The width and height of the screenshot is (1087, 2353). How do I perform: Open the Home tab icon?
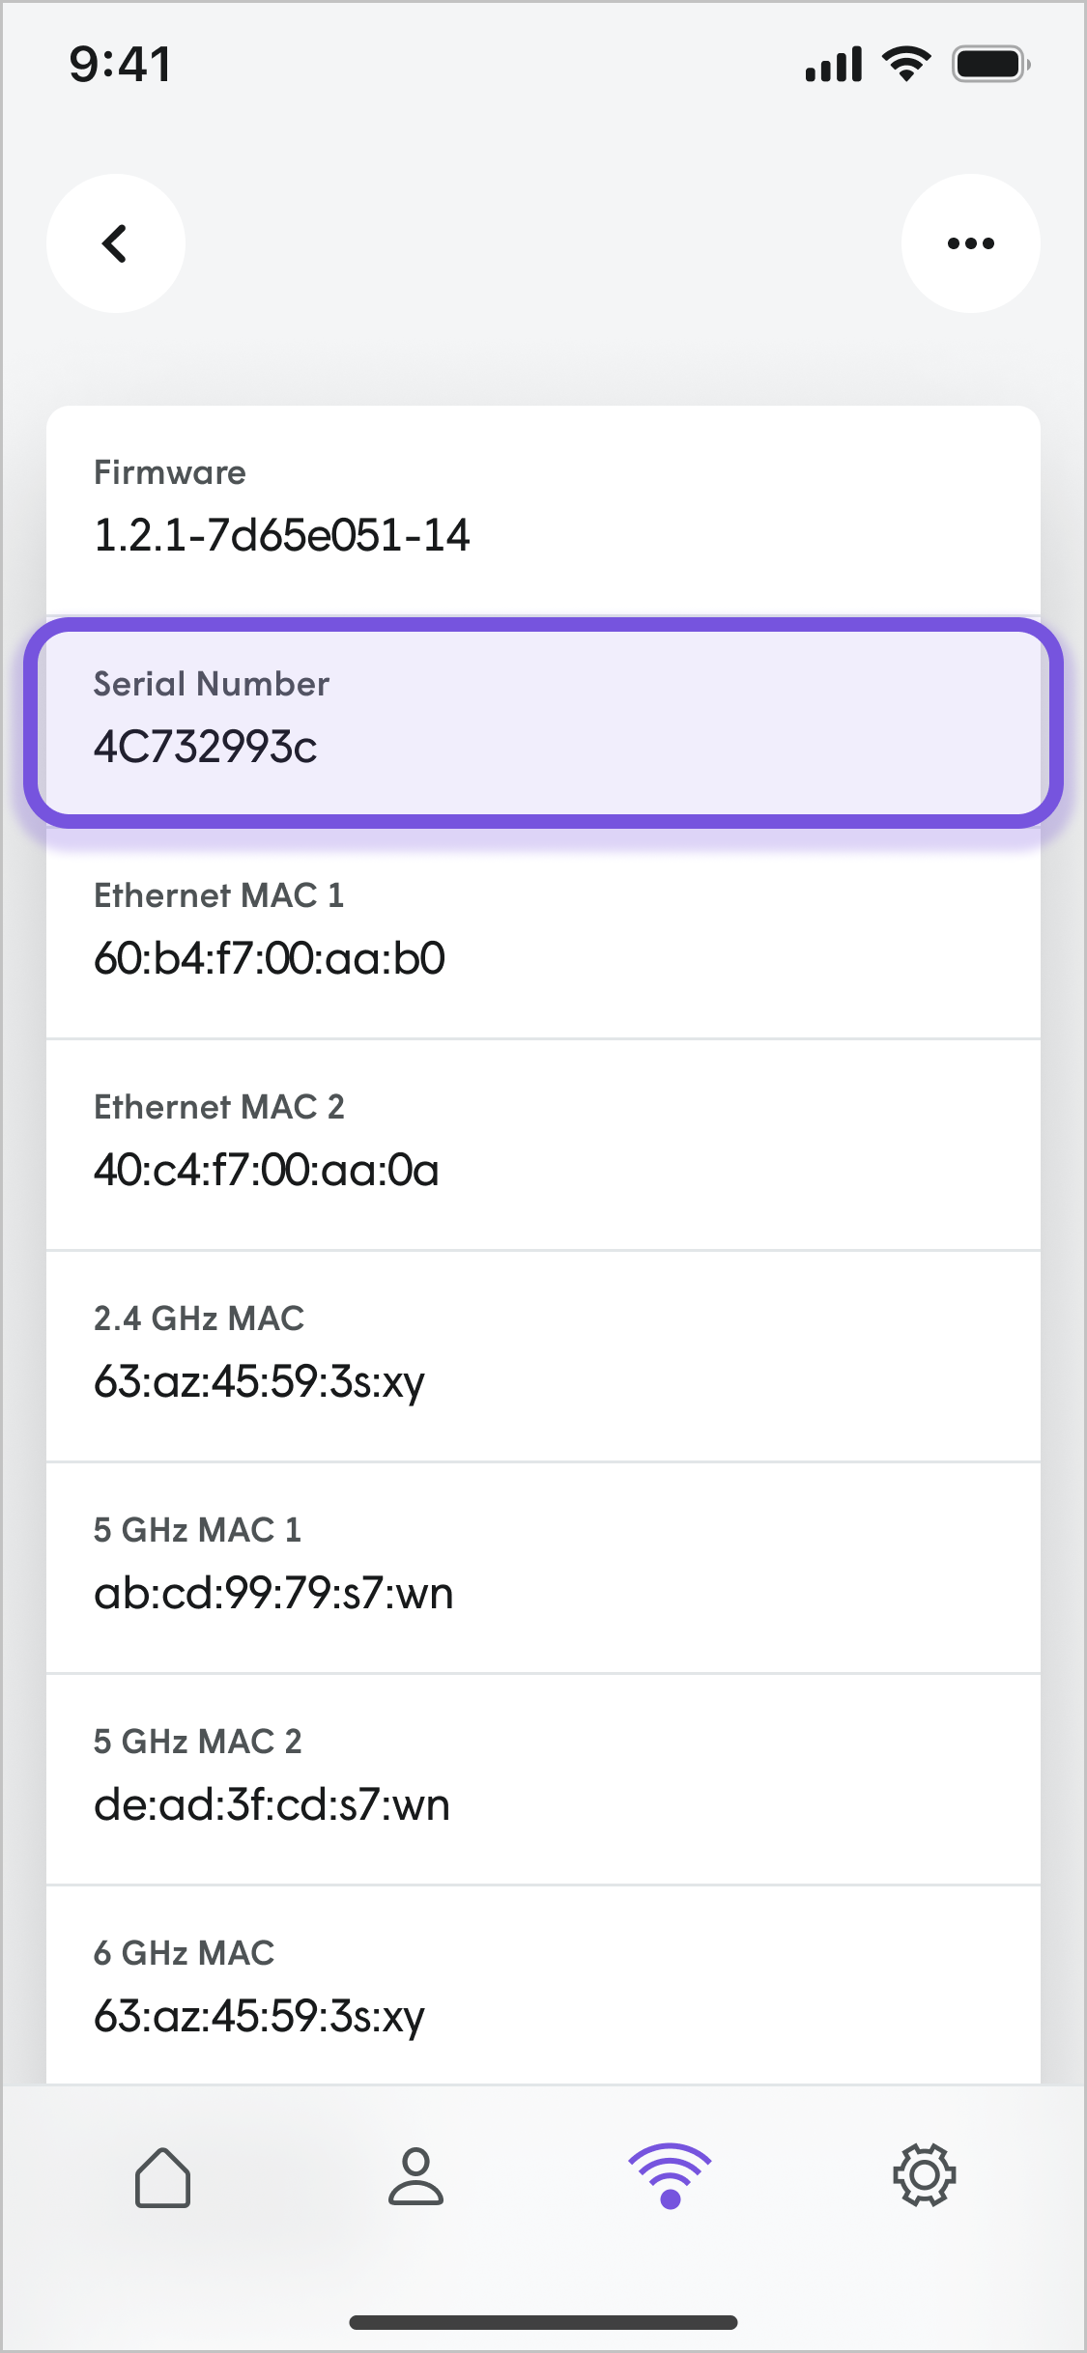[162, 2177]
